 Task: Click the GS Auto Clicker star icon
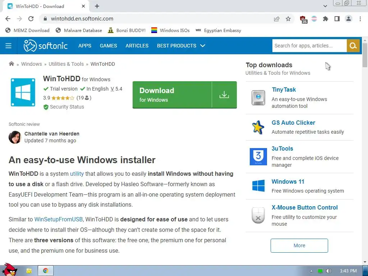(x=258, y=127)
